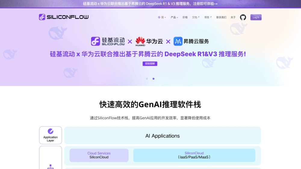Click the SiliconFlow logo in header
This screenshot has height=169, width=301.
(x=64, y=17)
